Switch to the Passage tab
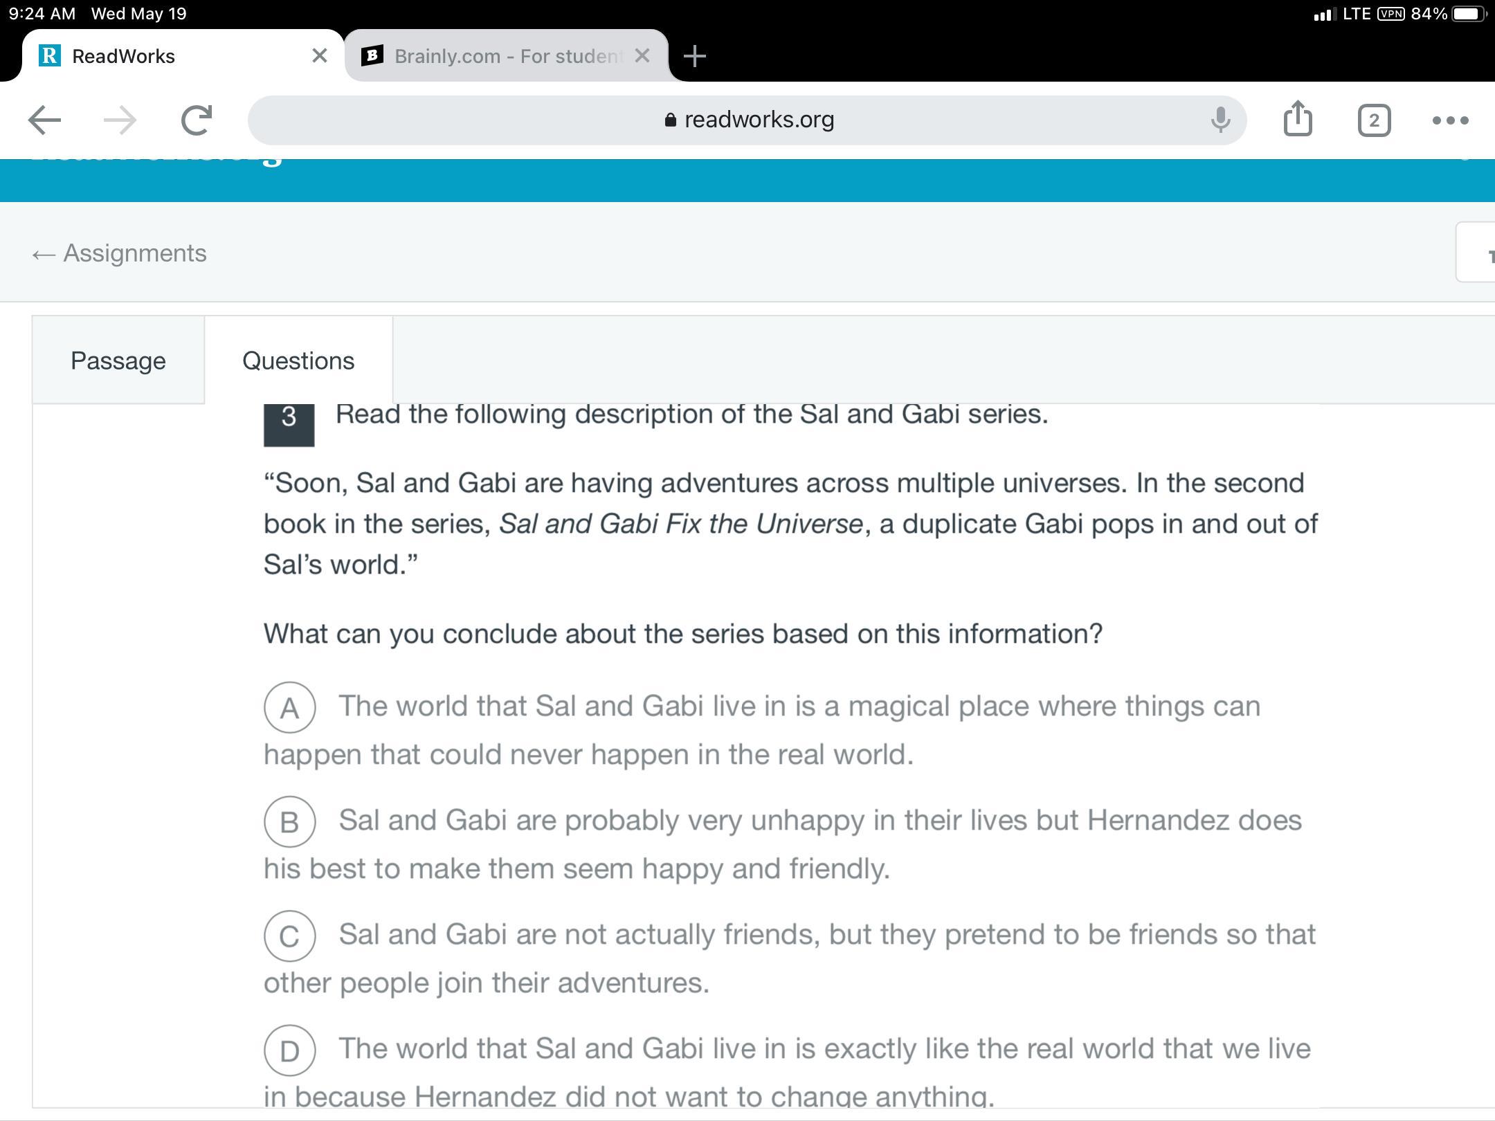Viewport: 1495px width, 1121px height. coord(118,361)
